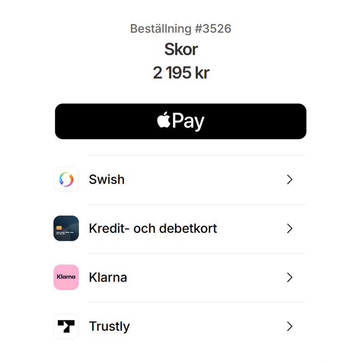
Task: Click the Trustly logo icon
Action: click(x=66, y=326)
